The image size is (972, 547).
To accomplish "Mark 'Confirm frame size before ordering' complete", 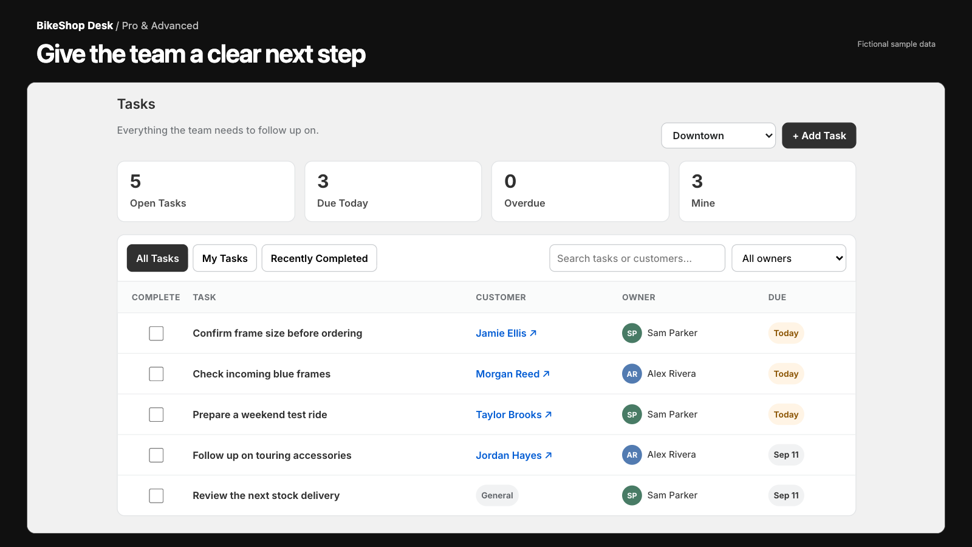I will [x=156, y=333].
